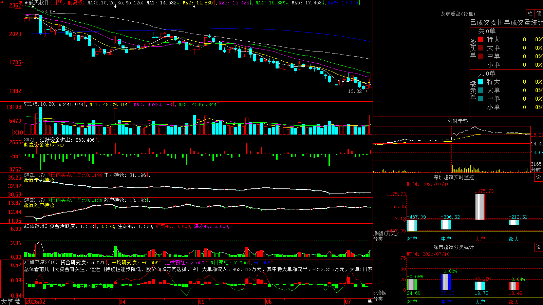The height and width of the screenshot is (305, 543).
Task: Click the 07 month marker on the timeline
Action: [x=348, y=302]
